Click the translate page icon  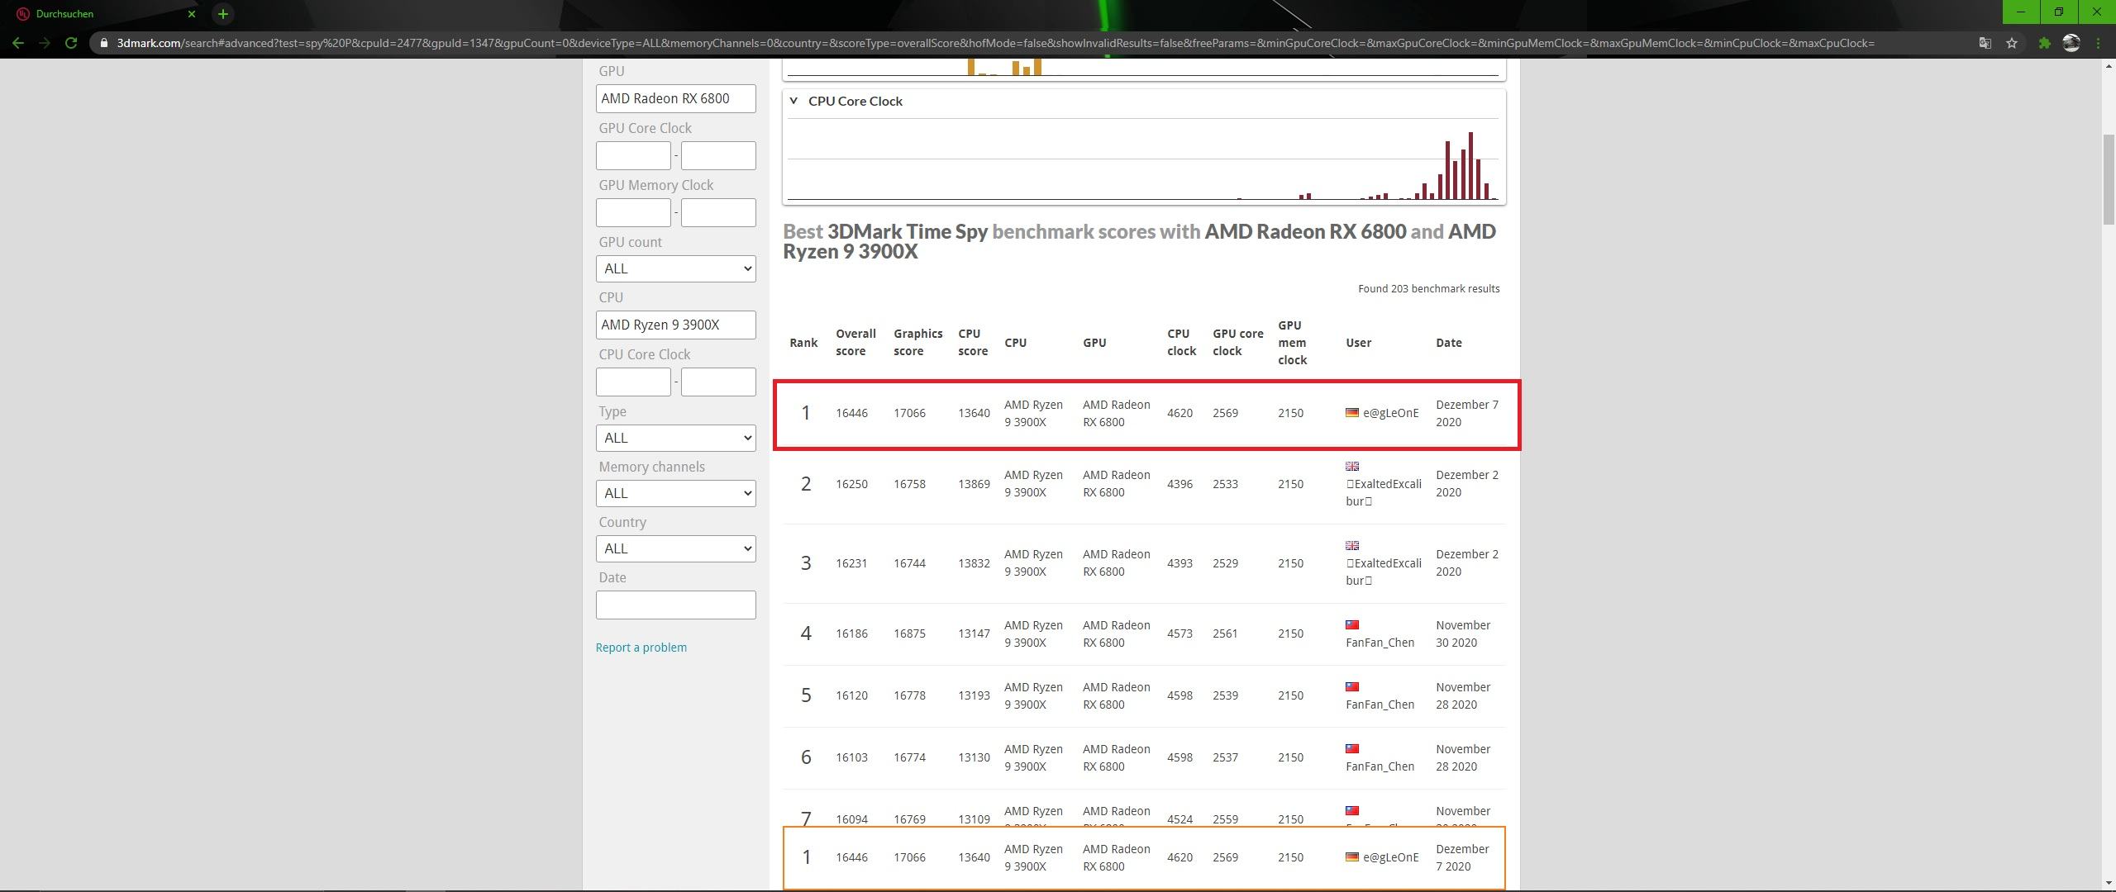tap(1985, 43)
